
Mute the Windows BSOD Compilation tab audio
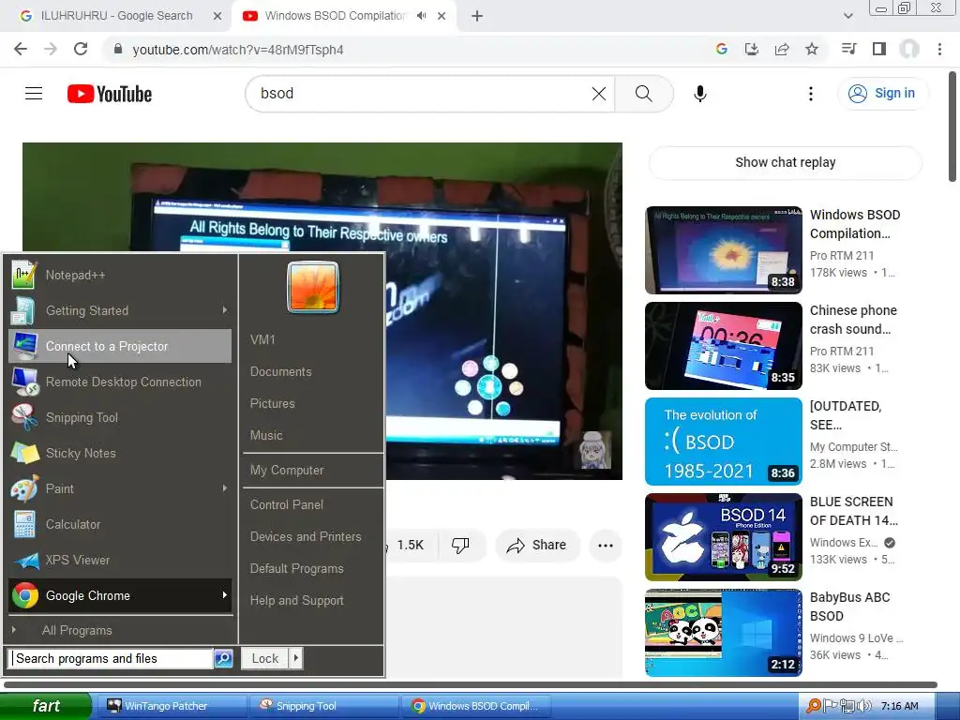click(x=421, y=16)
